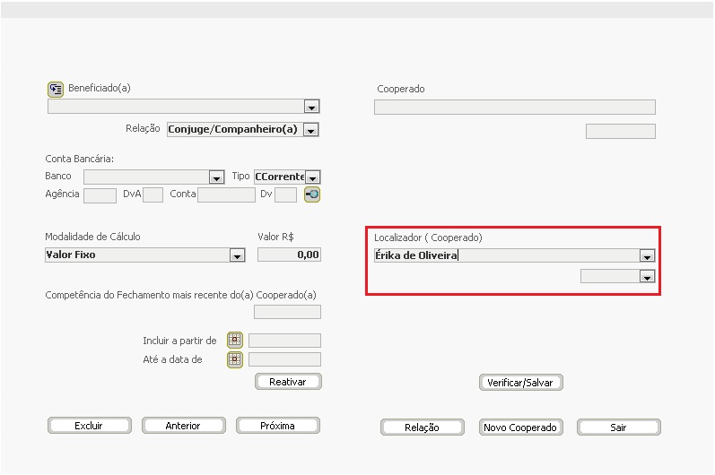Click the bank account lookup icon beside Dv

[312, 194]
